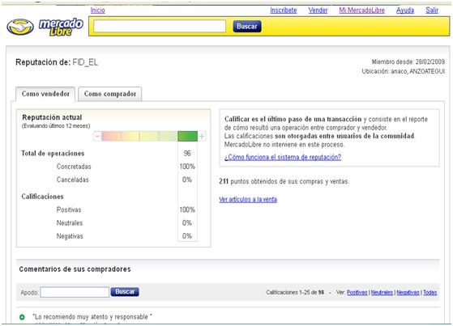The height and width of the screenshot is (326, 453).
Task: Click the top search input field
Action: (160, 26)
